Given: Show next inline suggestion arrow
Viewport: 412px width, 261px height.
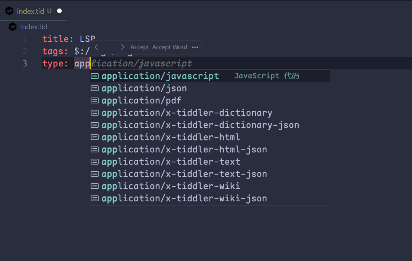Looking at the screenshot, I should point(123,47).
